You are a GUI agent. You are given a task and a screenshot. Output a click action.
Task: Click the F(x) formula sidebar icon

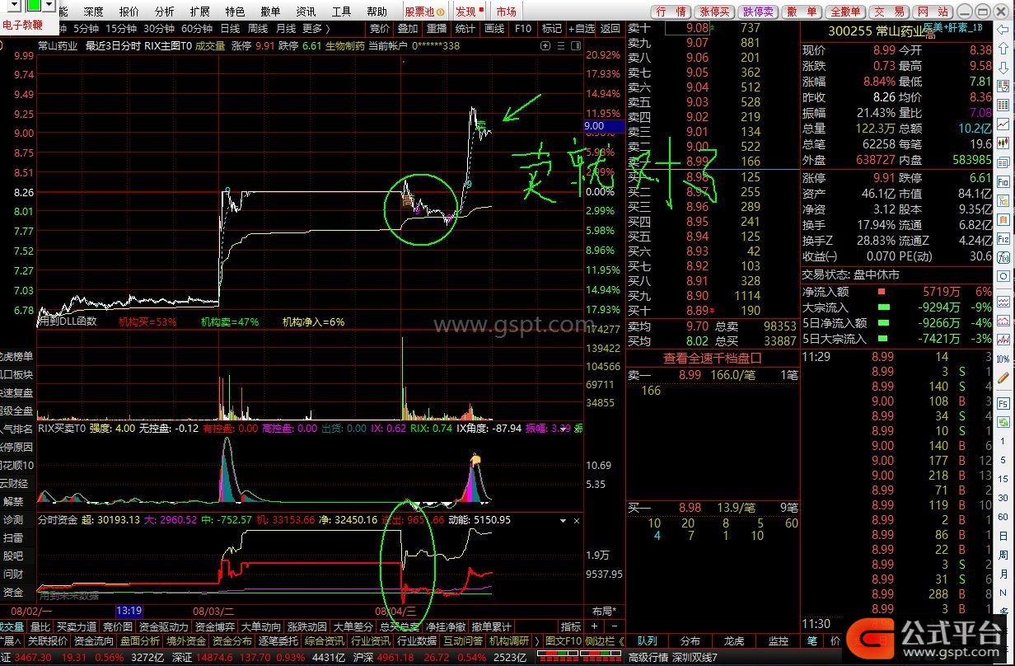(x=1004, y=258)
